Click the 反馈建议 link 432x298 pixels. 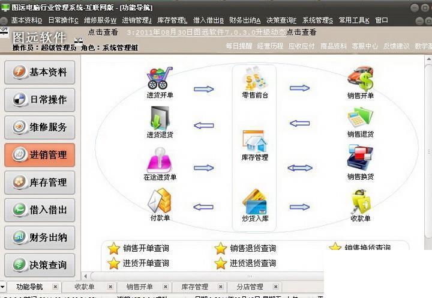point(397,46)
